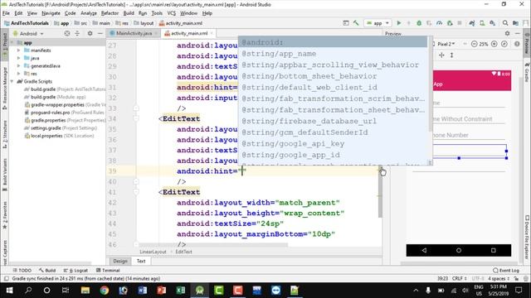Click the Android home circle in preview
This screenshot has width=531, height=298.
(459, 250)
